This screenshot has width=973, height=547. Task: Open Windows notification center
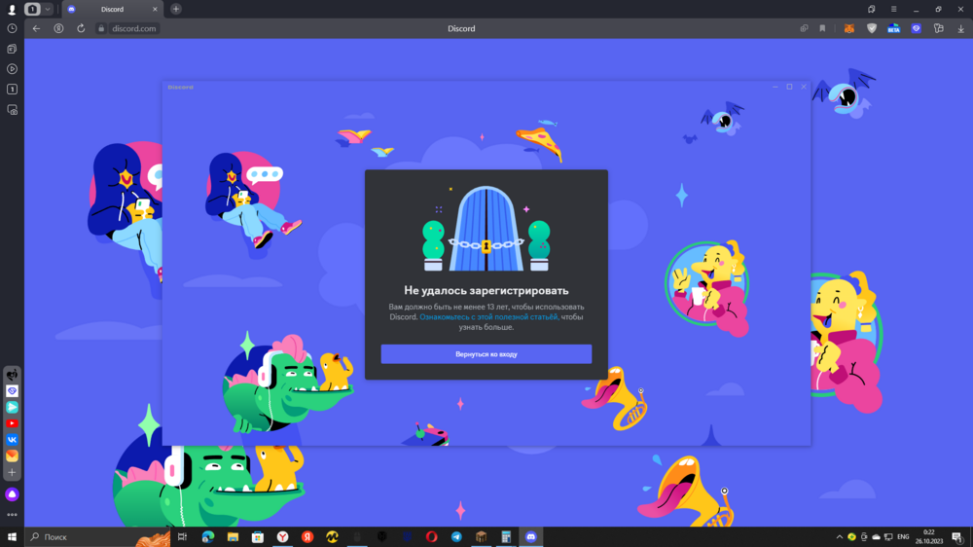957,537
